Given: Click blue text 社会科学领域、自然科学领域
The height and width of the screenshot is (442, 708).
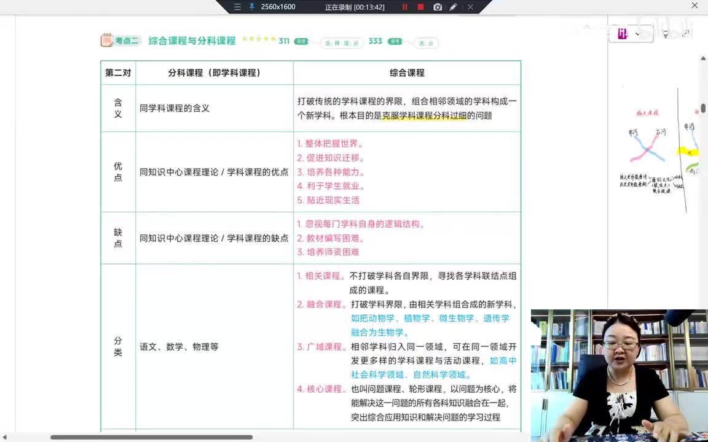Looking at the screenshot, I should coord(411,375).
